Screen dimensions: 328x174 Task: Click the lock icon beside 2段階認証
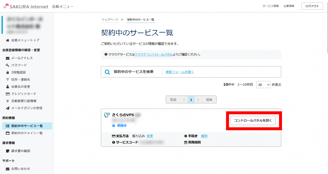8,72
